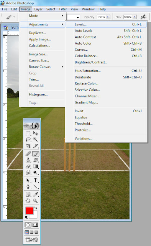The image size is (151, 246).
Task: Open the Help menu
Action: pyautogui.click(x=102, y=9)
